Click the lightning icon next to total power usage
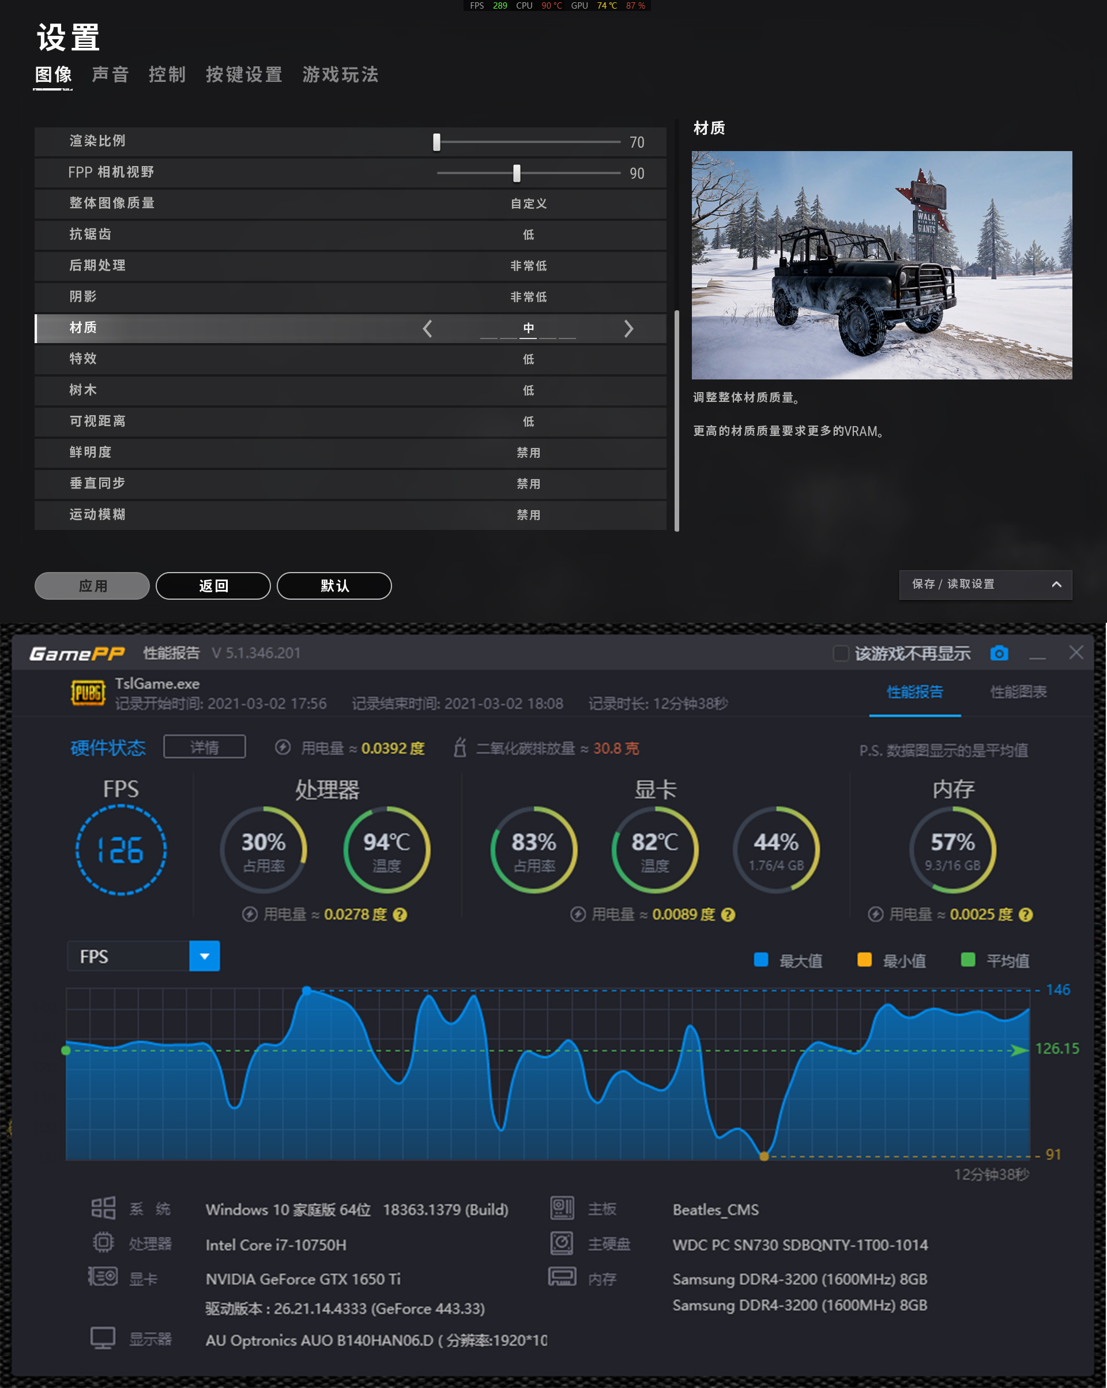This screenshot has height=1388, width=1107. 283,747
